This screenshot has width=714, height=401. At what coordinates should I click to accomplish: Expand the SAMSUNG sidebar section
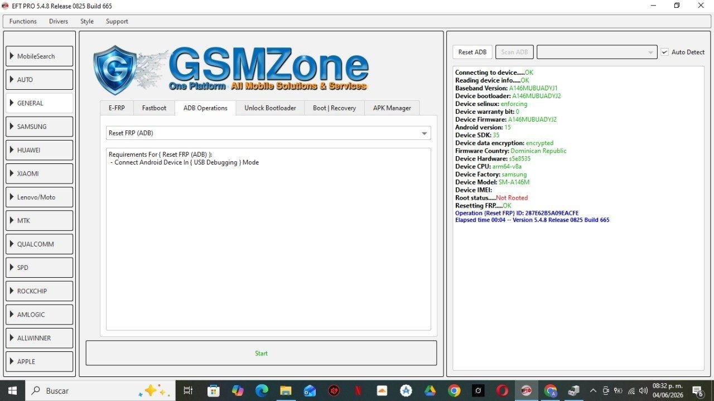point(40,127)
